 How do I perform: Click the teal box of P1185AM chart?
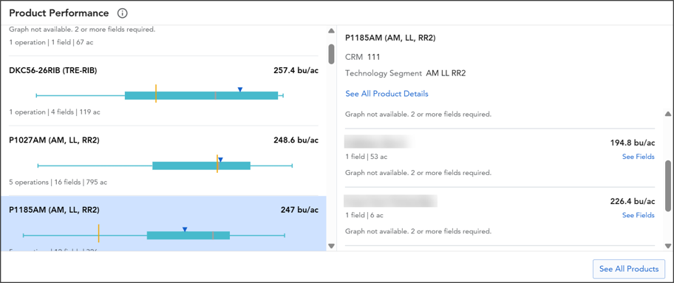[188, 235]
